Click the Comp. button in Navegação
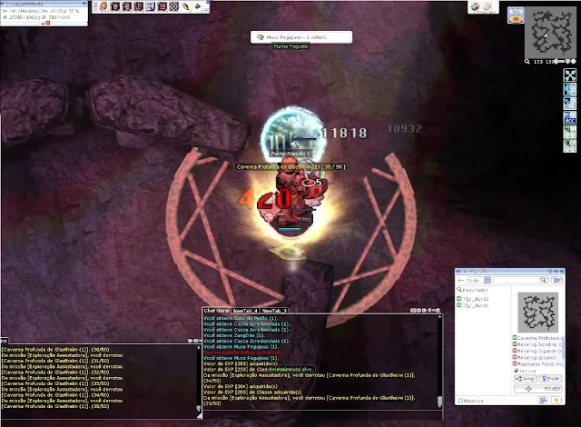Image resolution: width=581 pixels, height=427 pixels. tap(525, 379)
